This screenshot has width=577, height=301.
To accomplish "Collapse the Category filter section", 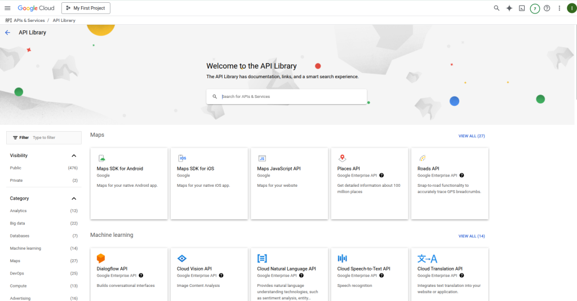I will click(74, 199).
